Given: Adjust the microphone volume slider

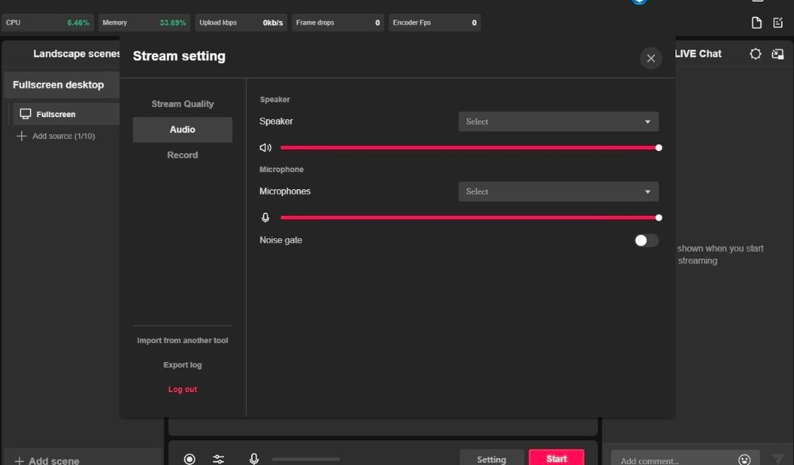Looking at the screenshot, I should (x=469, y=218).
